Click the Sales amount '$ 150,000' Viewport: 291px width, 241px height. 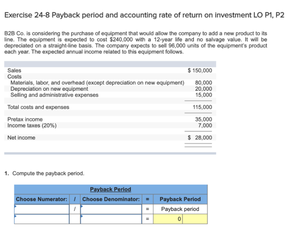[x=200, y=70]
